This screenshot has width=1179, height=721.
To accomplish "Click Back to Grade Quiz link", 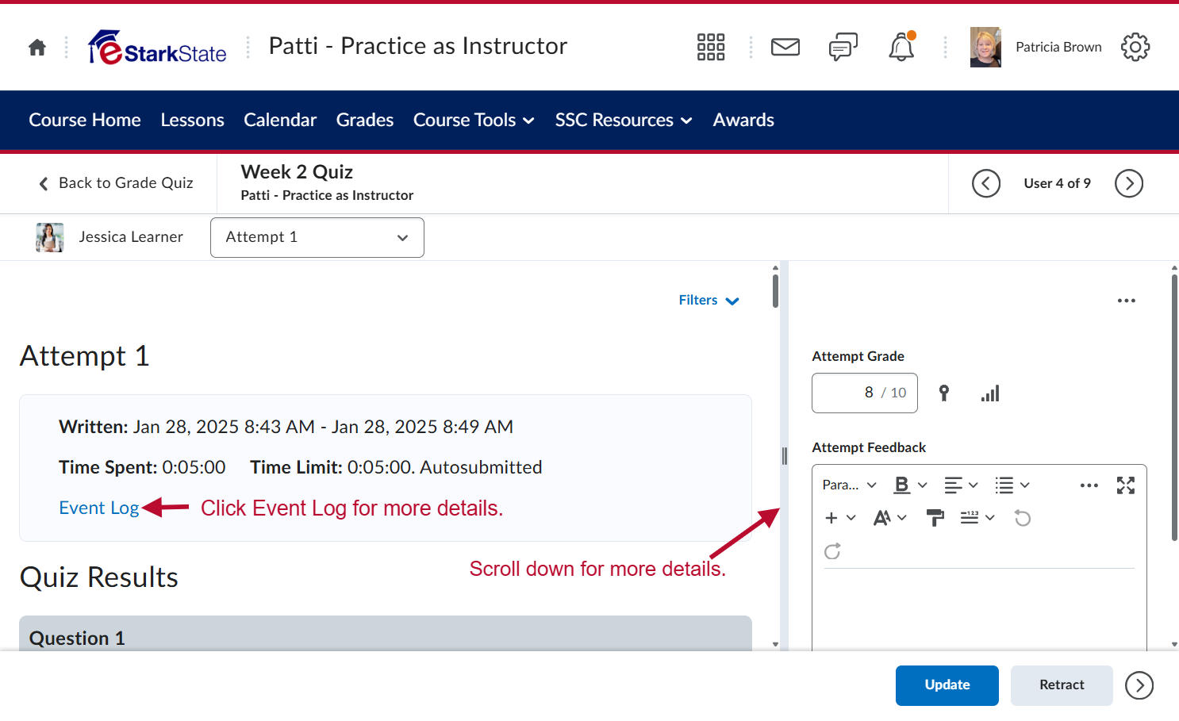I will pos(117,183).
